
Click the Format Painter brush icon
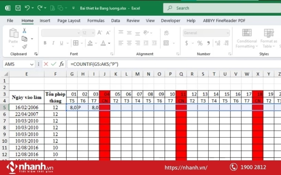coord(25,46)
